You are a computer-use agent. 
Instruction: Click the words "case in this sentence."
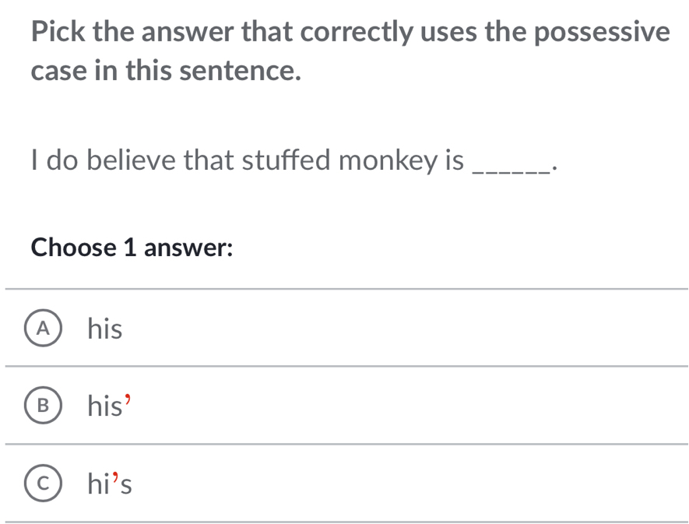pos(167,72)
